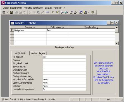Viewport: 124px width, 102px height.
Task: Click the Gültigkeitsregel property field
Action: point(64,73)
